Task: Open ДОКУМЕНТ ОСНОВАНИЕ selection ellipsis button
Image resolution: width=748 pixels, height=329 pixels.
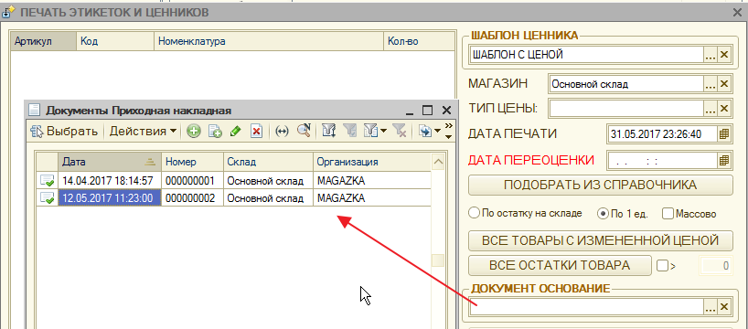Action: click(x=711, y=307)
